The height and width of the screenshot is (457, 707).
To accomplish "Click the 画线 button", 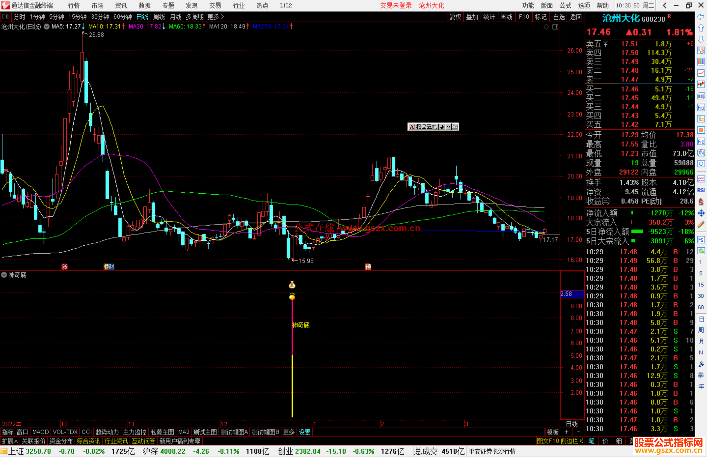I will click(x=506, y=17).
